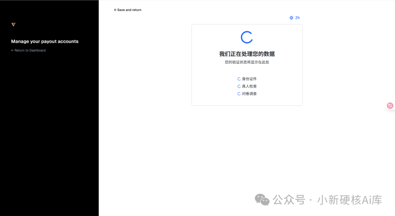Screen dimensions: 395x216
Task: Click the globe language icon
Action: click(x=291, y=18)
